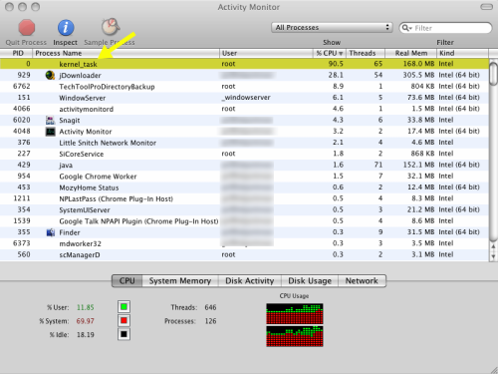Select the SiCoreService process
498x374 pixels.
pos(244,154)
